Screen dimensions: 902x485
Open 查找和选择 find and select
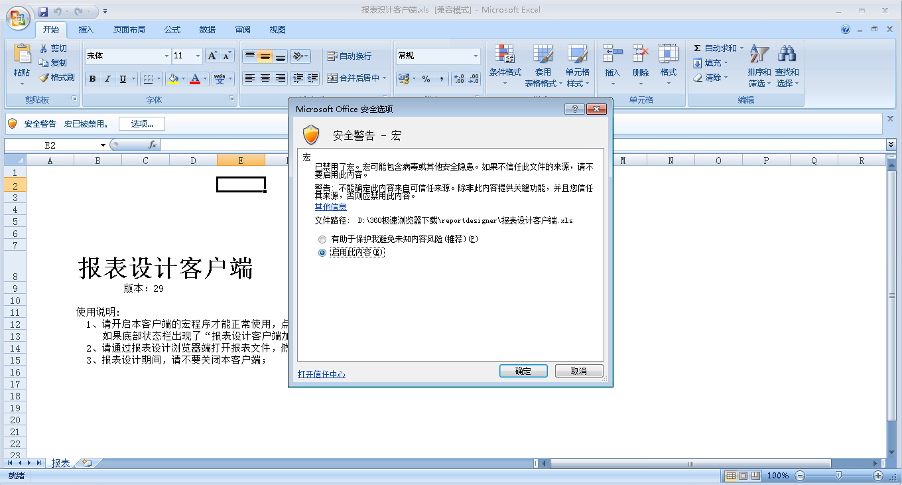click(787, 65)
